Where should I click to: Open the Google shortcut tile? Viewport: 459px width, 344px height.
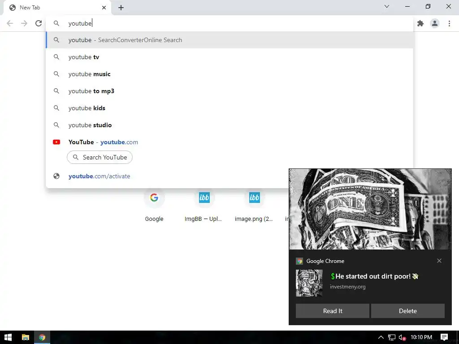(x=154, y=206)
